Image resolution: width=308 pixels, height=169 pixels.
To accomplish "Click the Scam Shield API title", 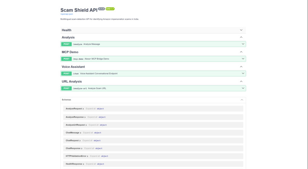I will coord(79,10).
